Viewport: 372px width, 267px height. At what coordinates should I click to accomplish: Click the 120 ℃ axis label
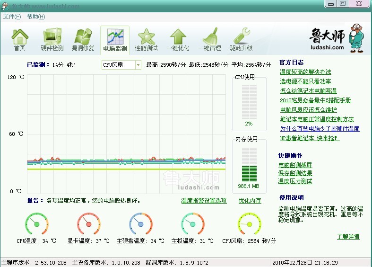tap(16, 77)
